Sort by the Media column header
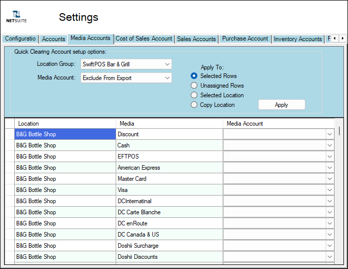Screen dimensions: 348x269 [169, 124]
